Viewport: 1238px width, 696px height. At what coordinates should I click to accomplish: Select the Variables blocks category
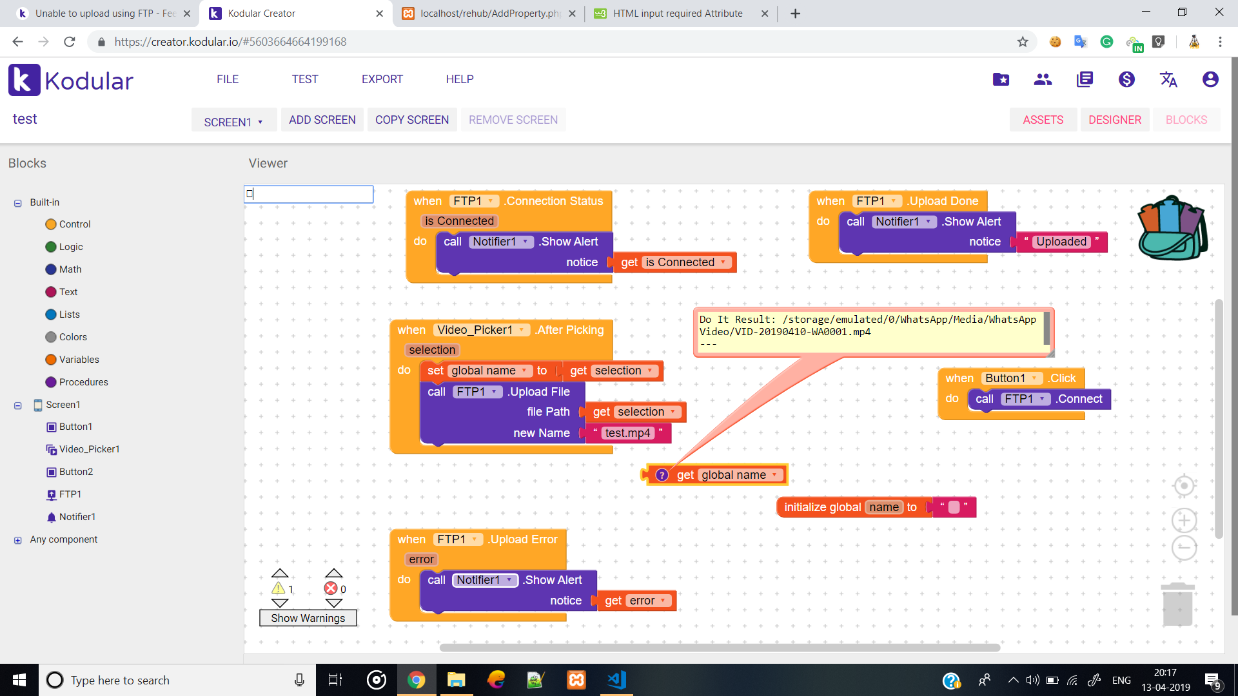[72, 360]
